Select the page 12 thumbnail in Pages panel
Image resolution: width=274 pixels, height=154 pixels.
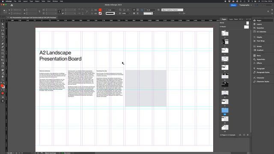pos(225,127)
